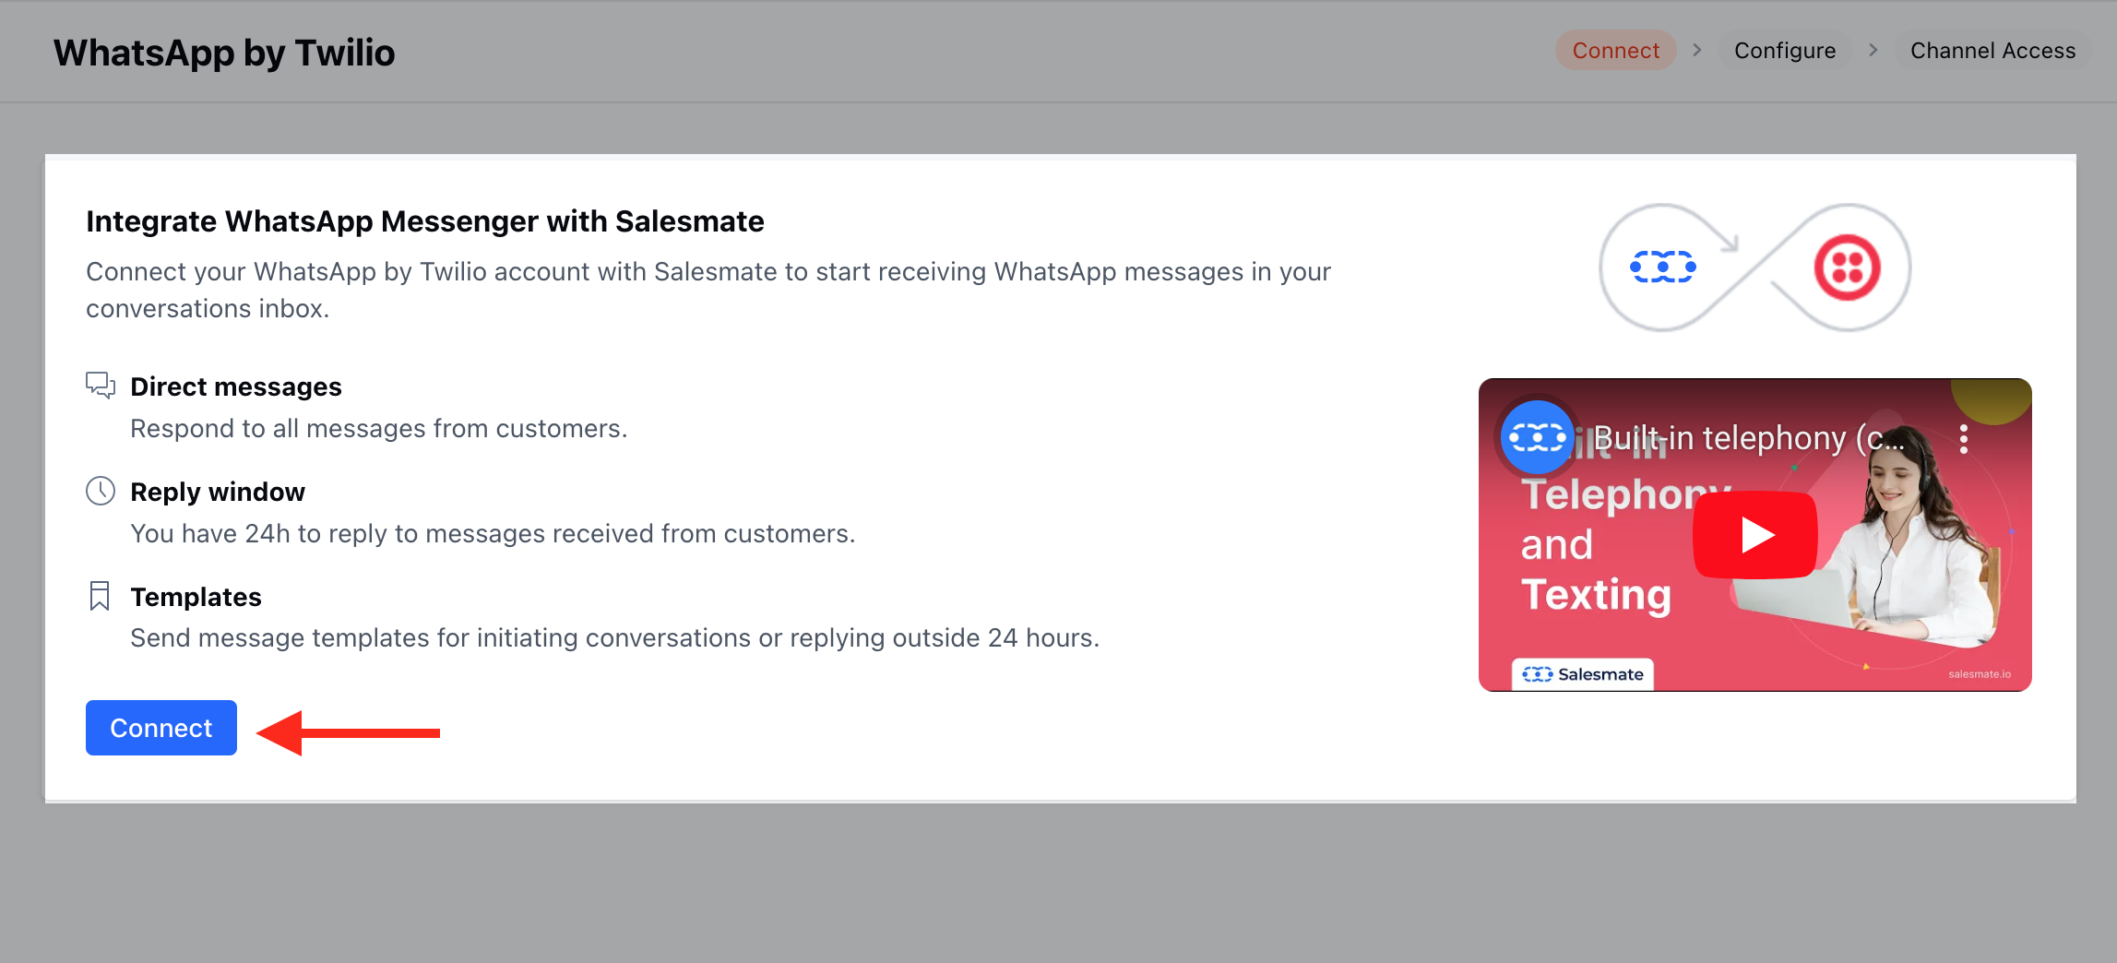This screenshot has height=963, width=2117.
Task: Open the video options three-dot menu
Action: [1964, 439]
